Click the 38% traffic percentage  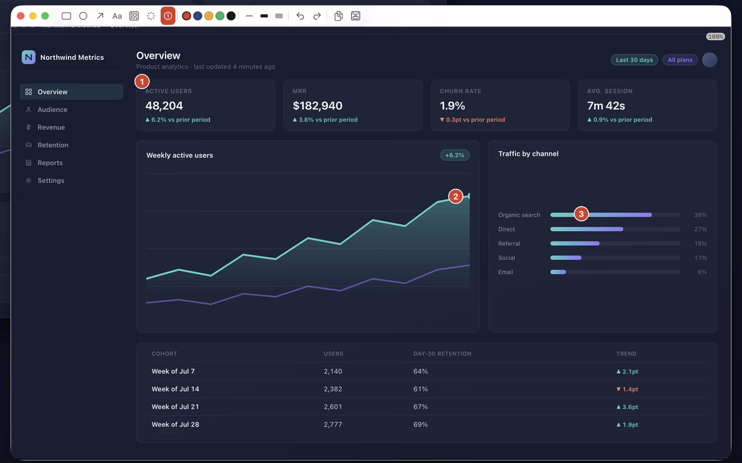click(701, 215)
